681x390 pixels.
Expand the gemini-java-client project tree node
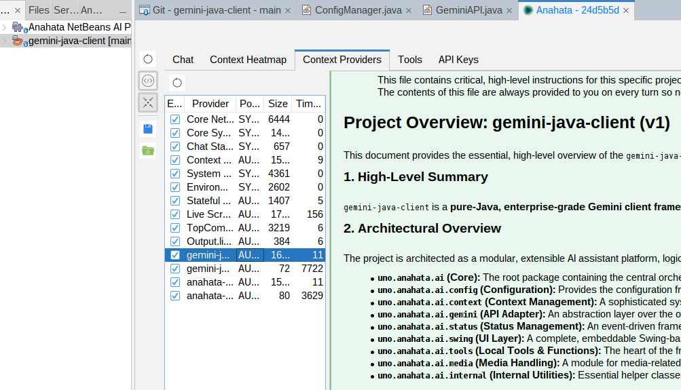[5, 41]
